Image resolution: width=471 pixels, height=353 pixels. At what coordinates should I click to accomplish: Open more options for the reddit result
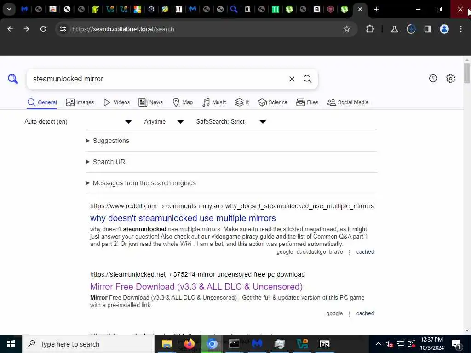tap(350, 252)
